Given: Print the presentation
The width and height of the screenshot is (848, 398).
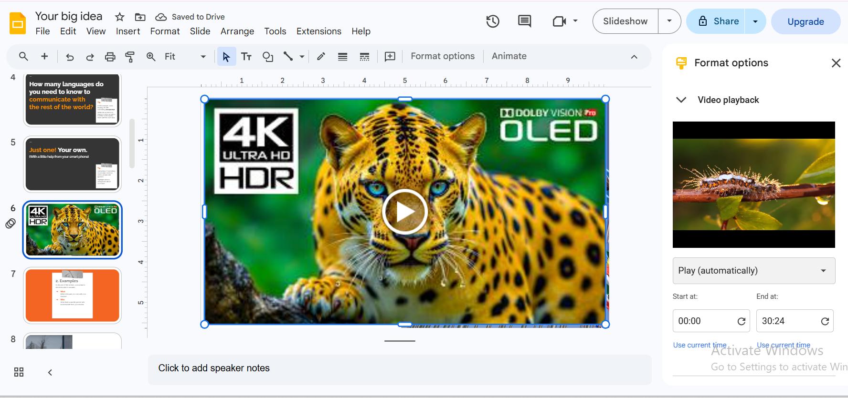Looking at the screenshot, I should click(110, 57).
